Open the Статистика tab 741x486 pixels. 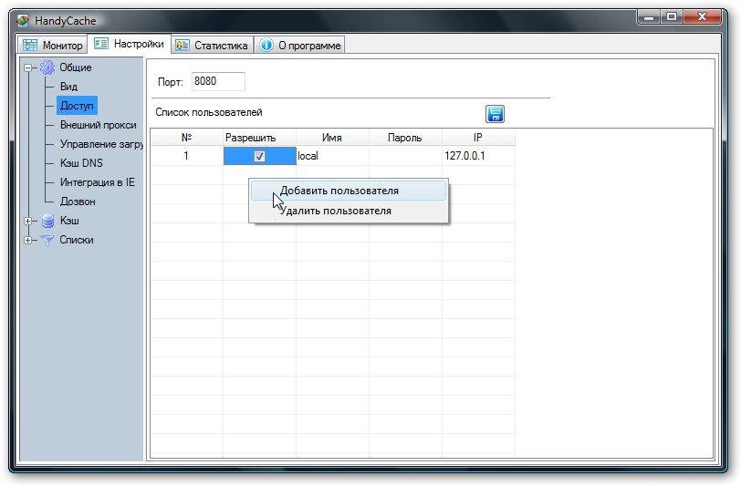(x=212, y=45)
